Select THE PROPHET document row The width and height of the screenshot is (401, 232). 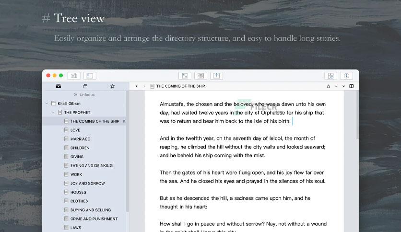[x=84, y=112]
